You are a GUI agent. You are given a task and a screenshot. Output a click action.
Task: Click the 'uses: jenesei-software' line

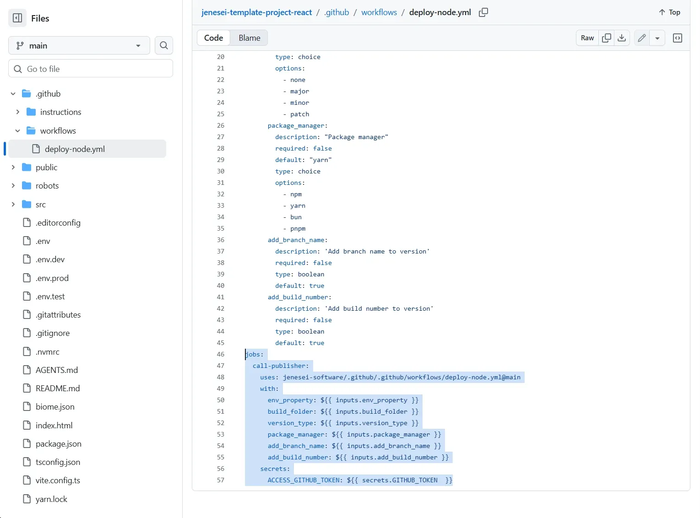(390, 377)
